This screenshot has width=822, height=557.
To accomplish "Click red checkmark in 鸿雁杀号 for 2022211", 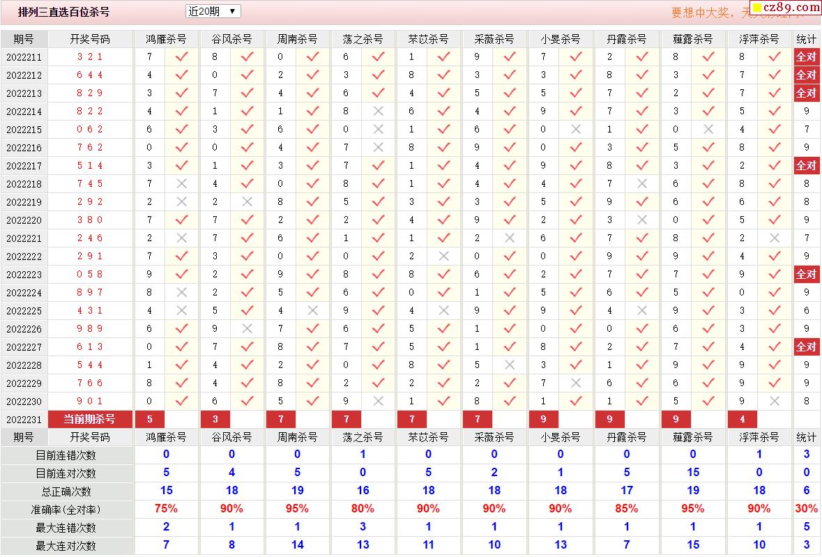I will [181, 56].
